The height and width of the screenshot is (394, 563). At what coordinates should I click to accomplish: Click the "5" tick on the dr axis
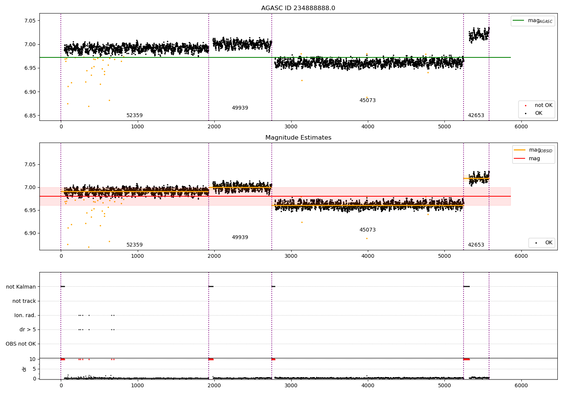pyautogui.click(x=34, y=369)
